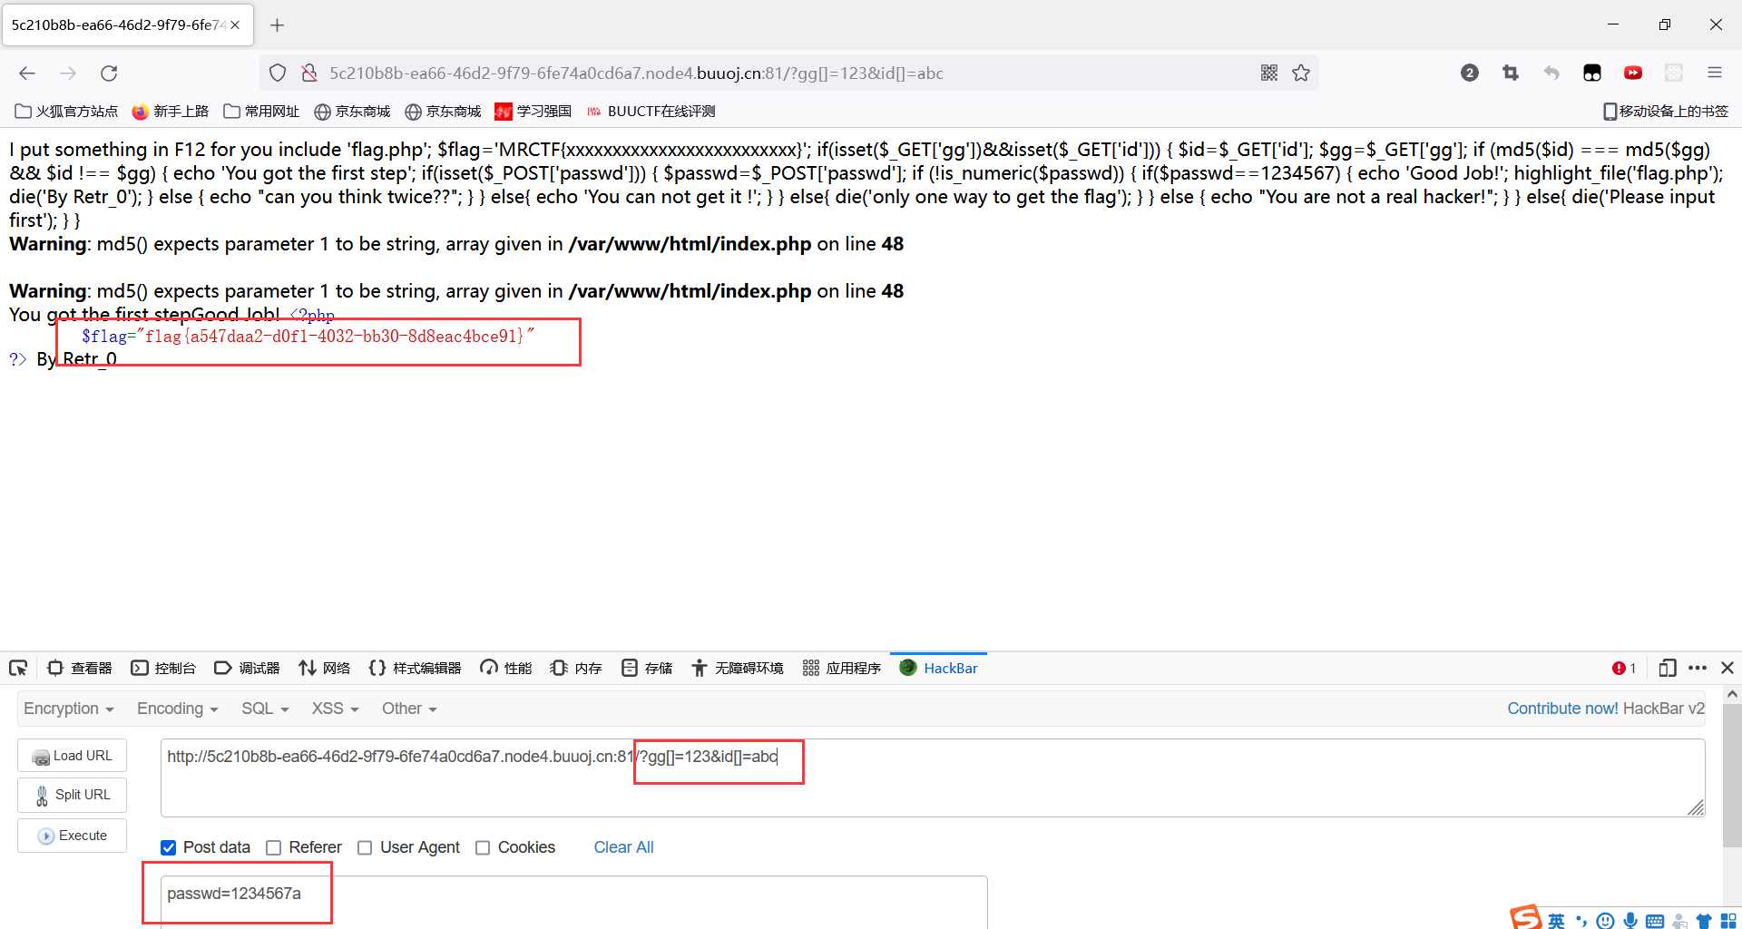Bookmark this page via the star icon
This screenshot has height=929, width=1742.
[1302, 73]
